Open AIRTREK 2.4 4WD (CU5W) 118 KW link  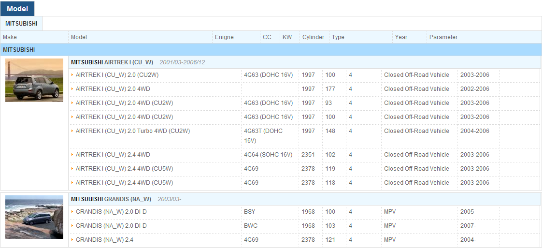coord(124,183)
